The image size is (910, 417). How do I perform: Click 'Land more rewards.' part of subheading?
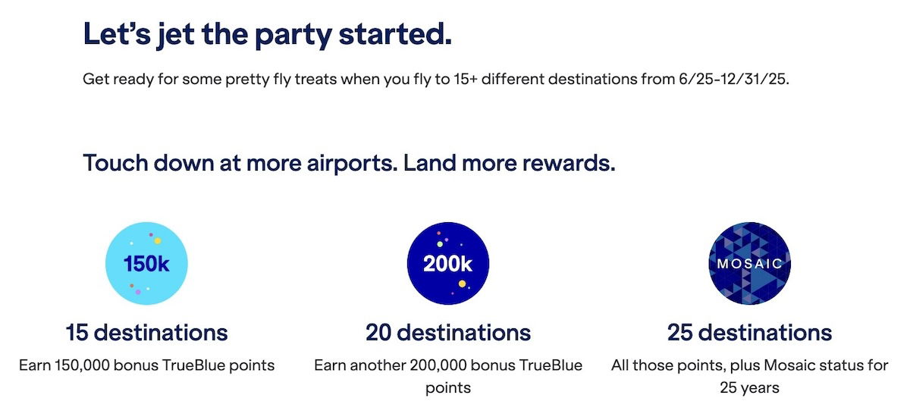[510, 163]
